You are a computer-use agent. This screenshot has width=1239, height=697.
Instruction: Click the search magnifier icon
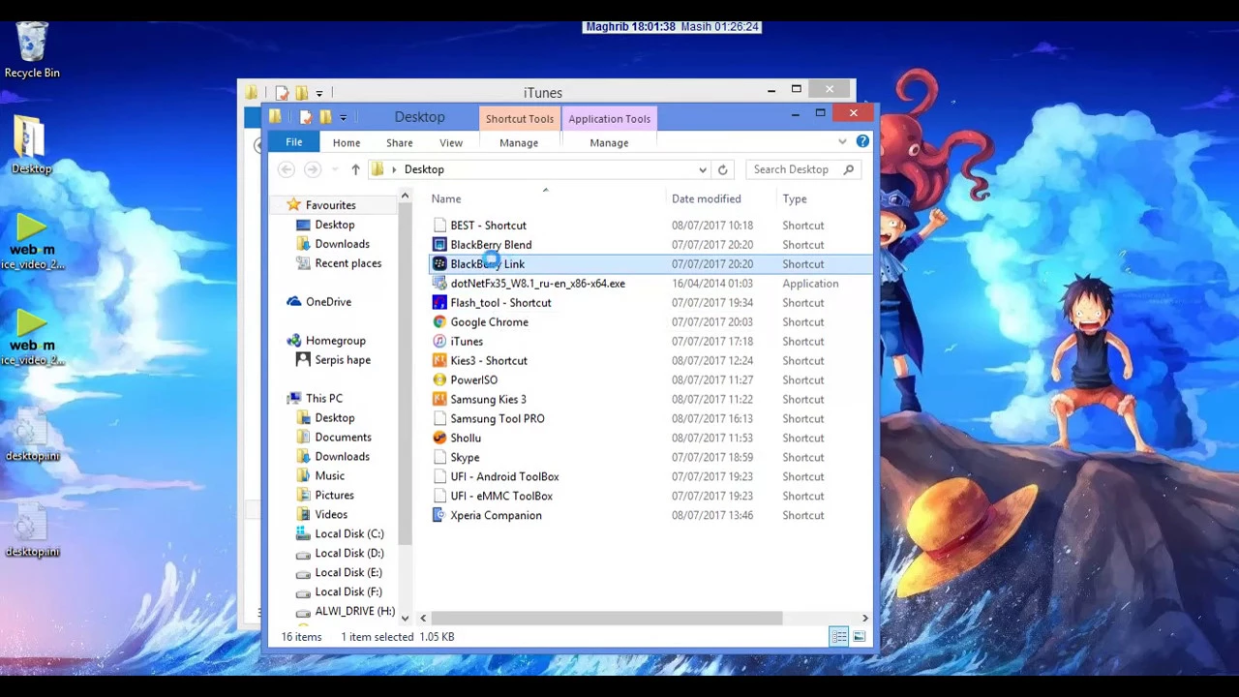tap(849, 169)
